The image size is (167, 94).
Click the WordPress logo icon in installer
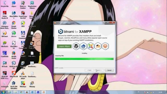pos(76,46)
